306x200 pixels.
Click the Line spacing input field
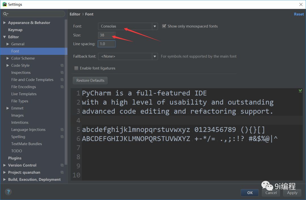click(107, 44)
